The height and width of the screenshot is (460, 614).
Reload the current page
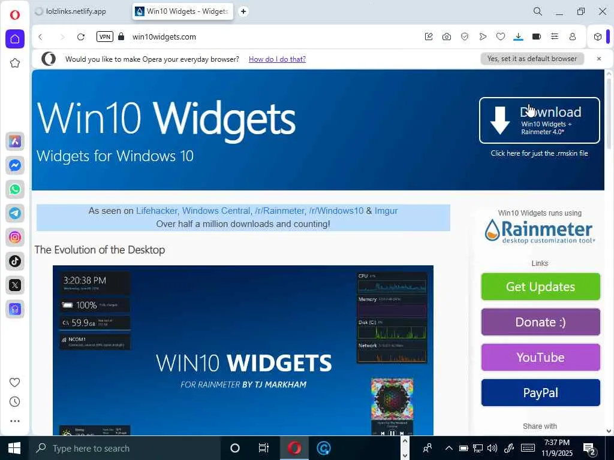pyautogui.click(x=81, y=37)
